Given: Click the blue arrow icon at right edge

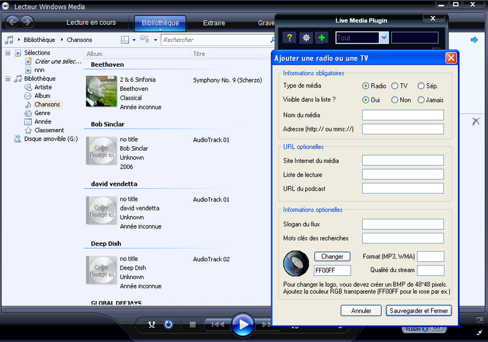Looking at the screenshot, I should point(474,40).
